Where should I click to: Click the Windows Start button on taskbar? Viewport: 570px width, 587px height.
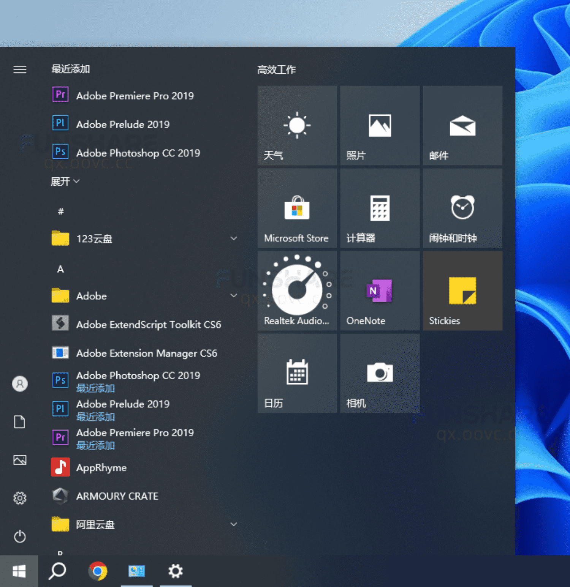[x=19, y=571]
